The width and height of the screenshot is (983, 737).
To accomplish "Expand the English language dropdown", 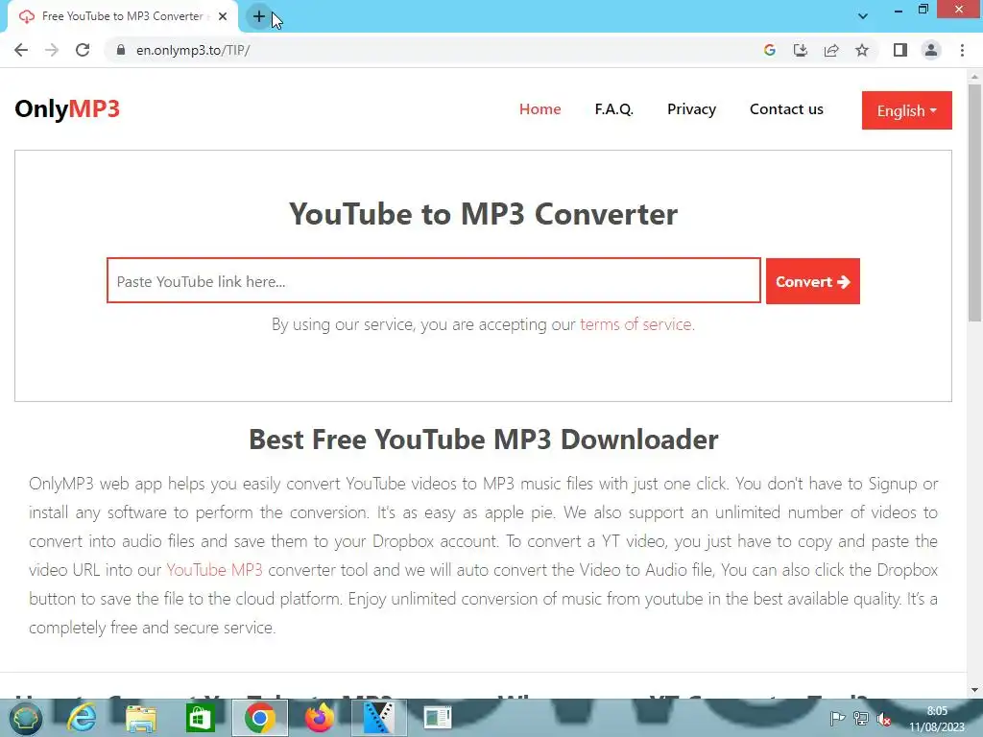I will point(906,110).
